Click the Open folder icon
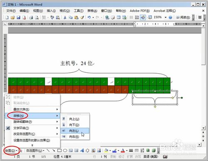208x161 pixels. [12, 17]
